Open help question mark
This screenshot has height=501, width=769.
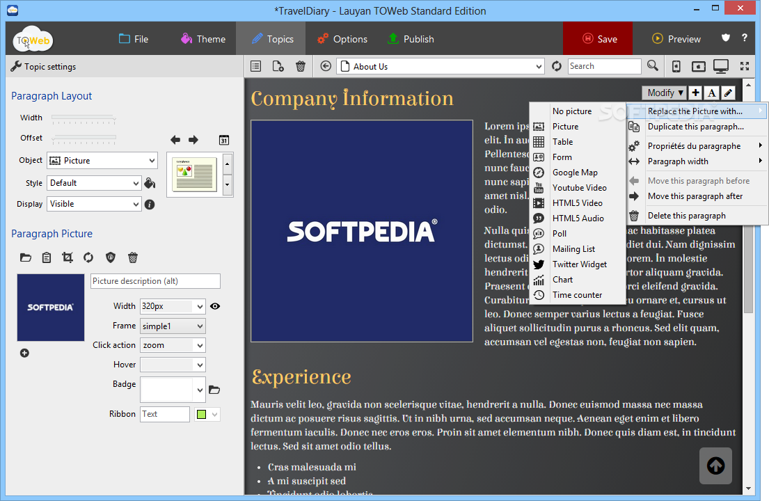[x=745, y=38]
